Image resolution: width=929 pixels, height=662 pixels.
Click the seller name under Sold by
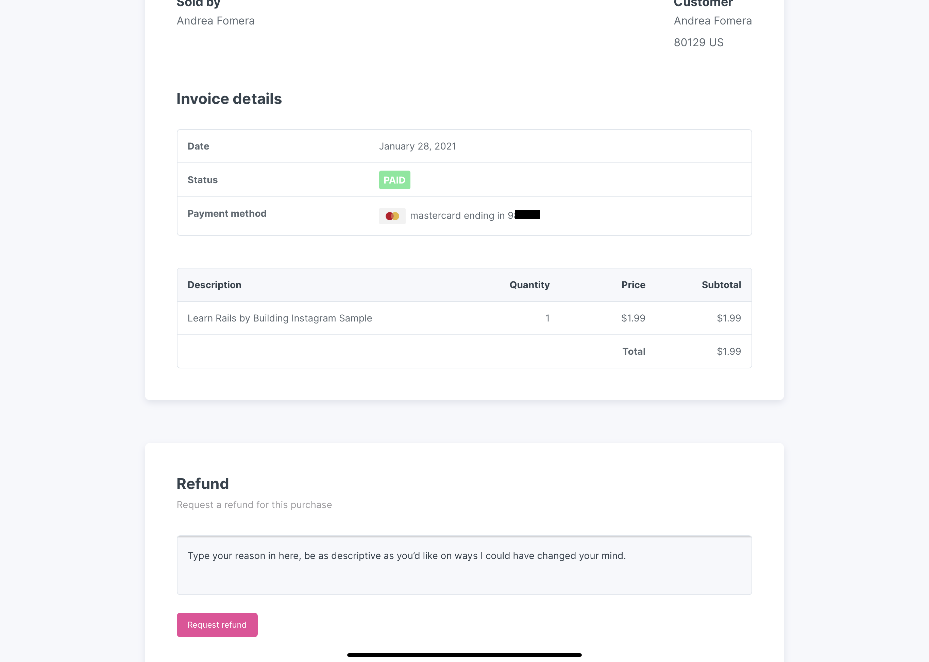point(215,21)
